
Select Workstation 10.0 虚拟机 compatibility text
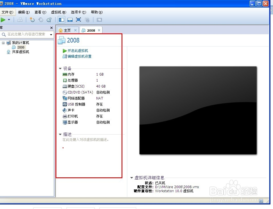pyautogui.click(x=174, y=191)
